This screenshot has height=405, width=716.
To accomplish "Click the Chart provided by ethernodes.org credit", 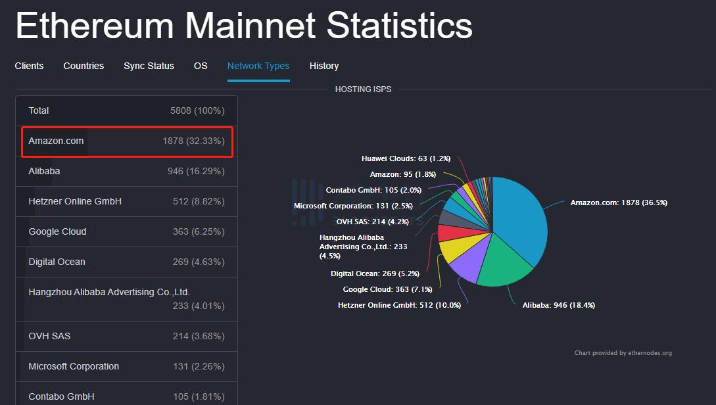I will click(623, 353).
